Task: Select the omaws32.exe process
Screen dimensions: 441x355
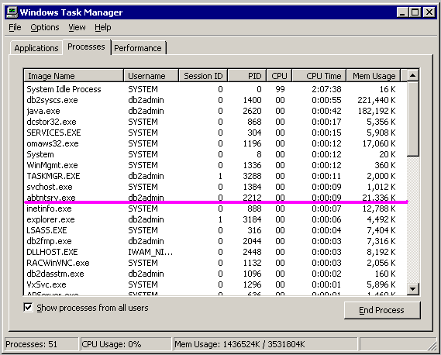Action: pyautogui.click(x=215, y=143)
